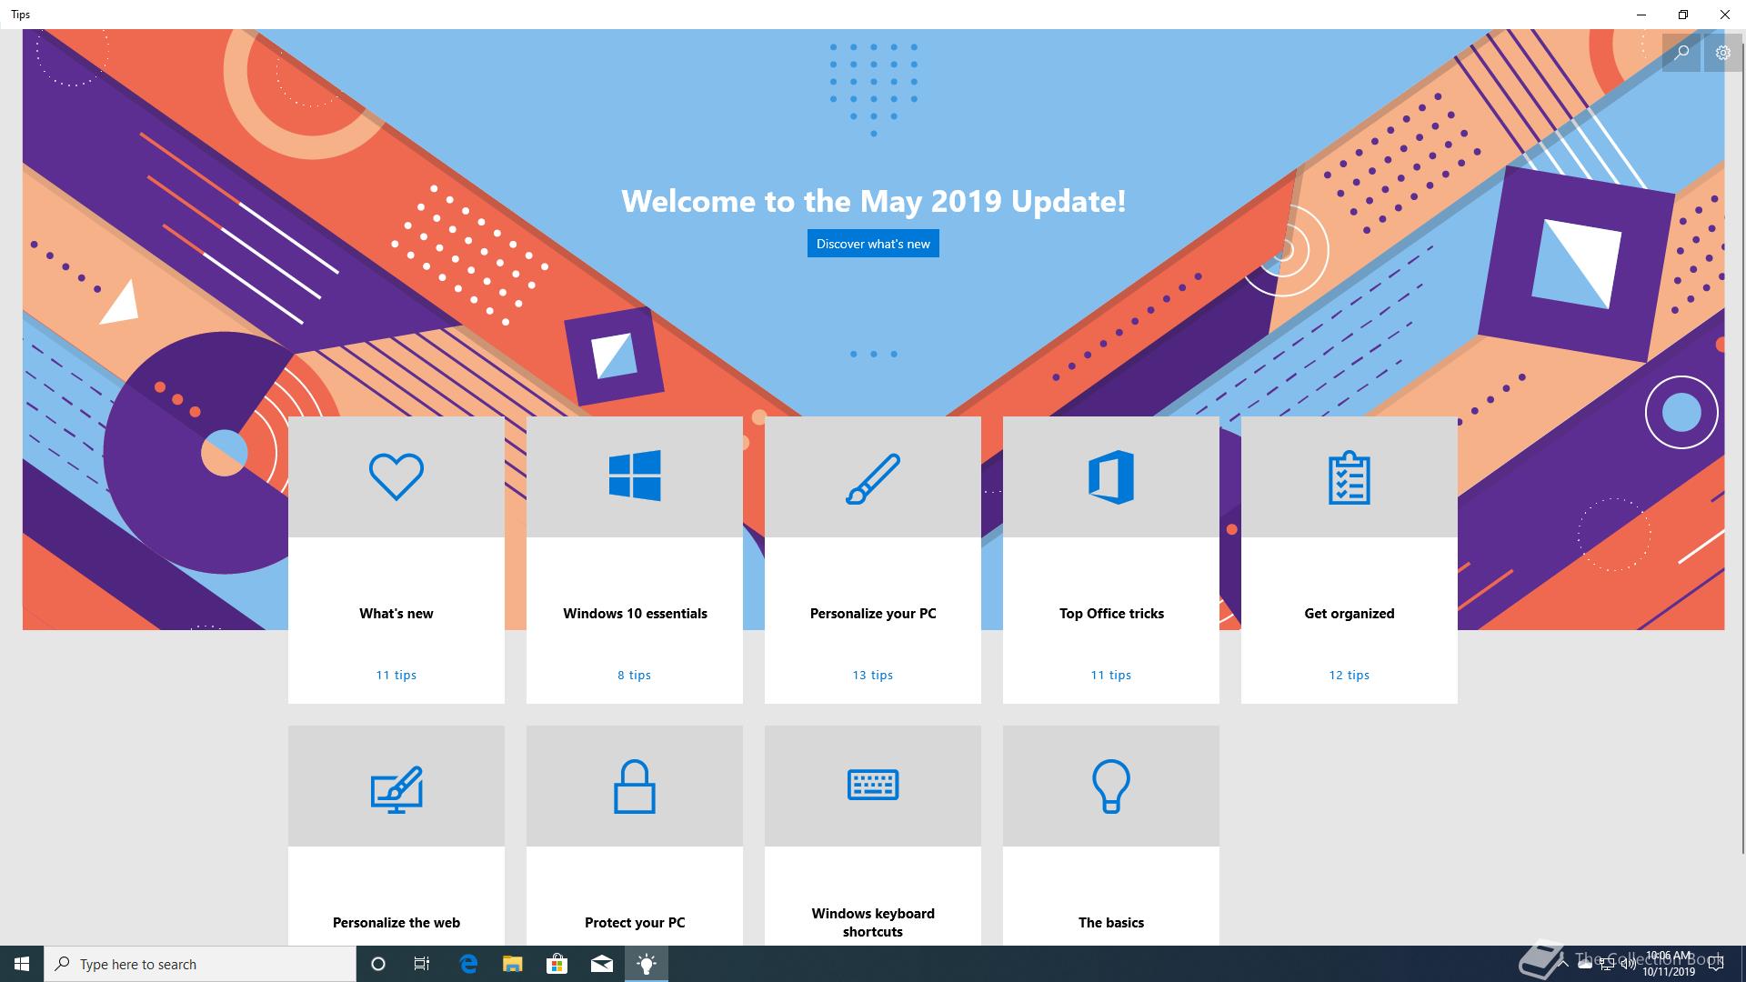Click the padlock icon on Protect tile
The image size is (1746, 982).
tap(635, 787)
